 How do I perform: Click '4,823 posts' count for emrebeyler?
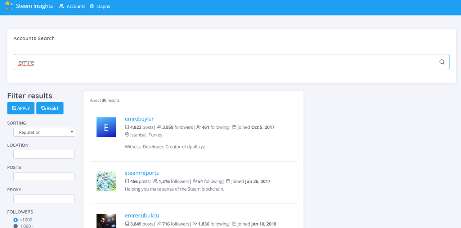click(x=142, y=127)
